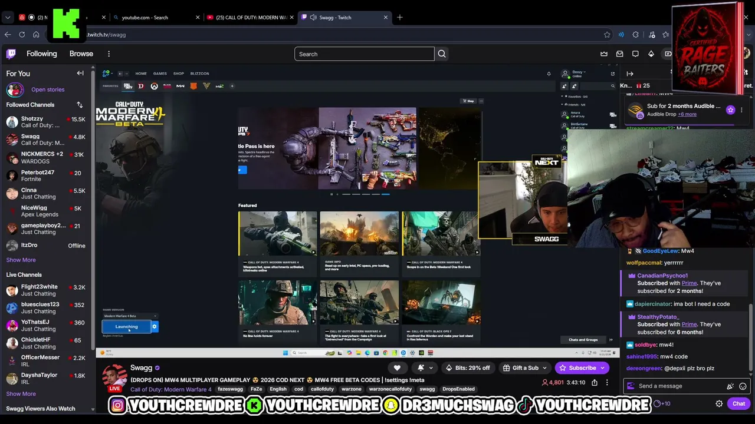755x424 pixels.
Task: Click the search magnifier button
Action: coord(442,54)
